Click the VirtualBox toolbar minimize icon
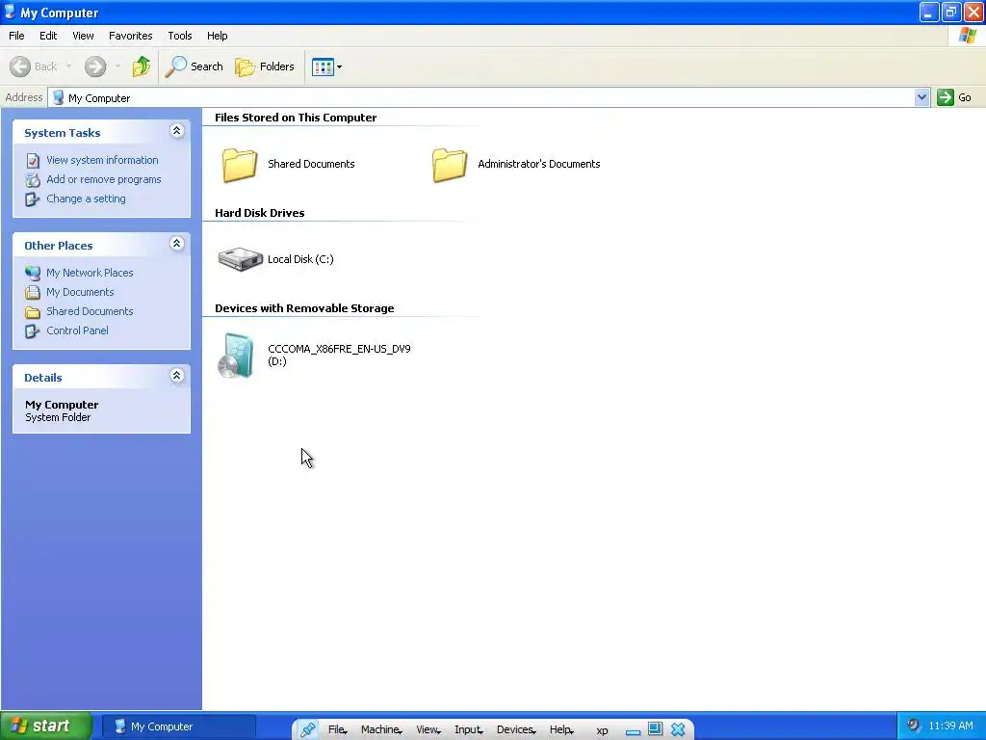 (x=634, y=730)
